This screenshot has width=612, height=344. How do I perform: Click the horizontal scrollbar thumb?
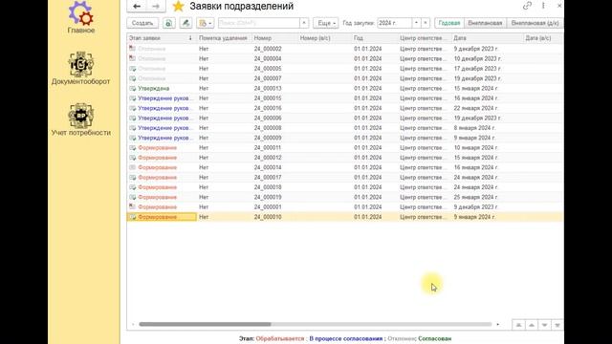[x=205, y=325]
